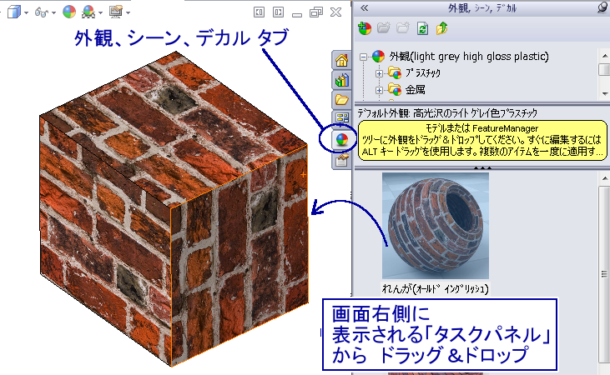
Task: Select the プラスチック folder
Action: pyautogui.click(x=423, y=73)
